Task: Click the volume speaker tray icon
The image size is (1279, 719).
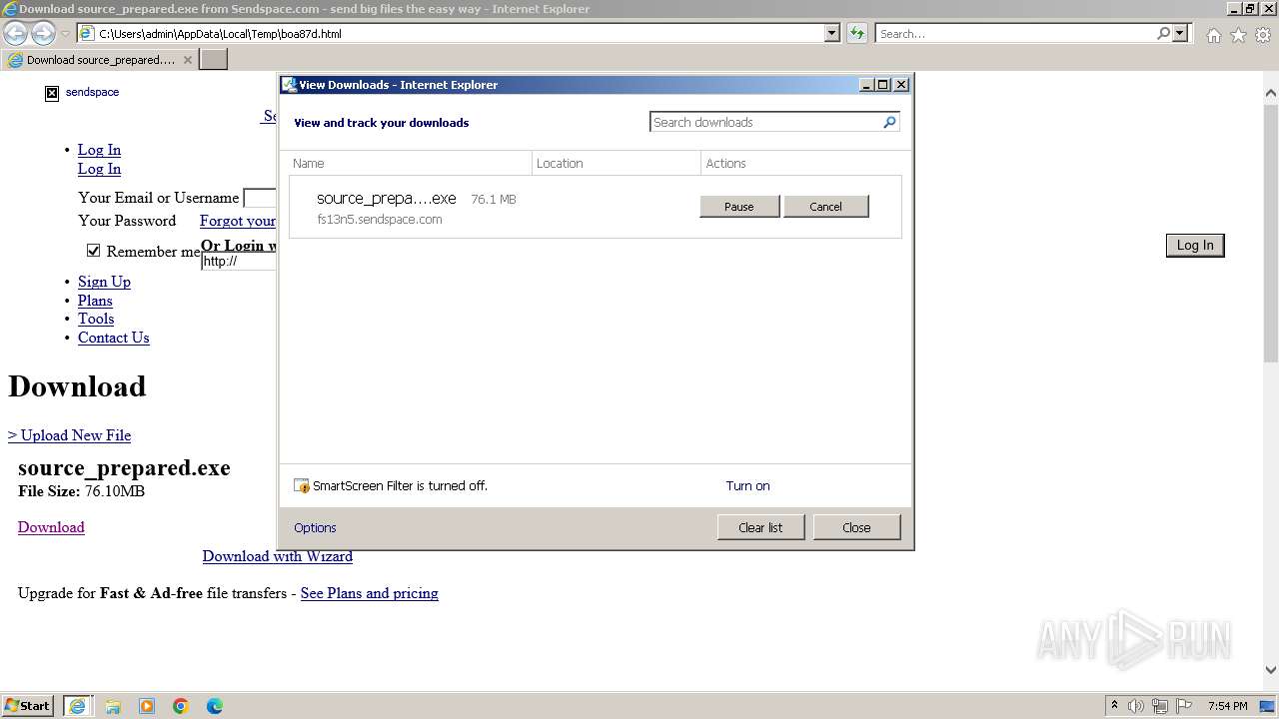Action: click(1136, 706)
